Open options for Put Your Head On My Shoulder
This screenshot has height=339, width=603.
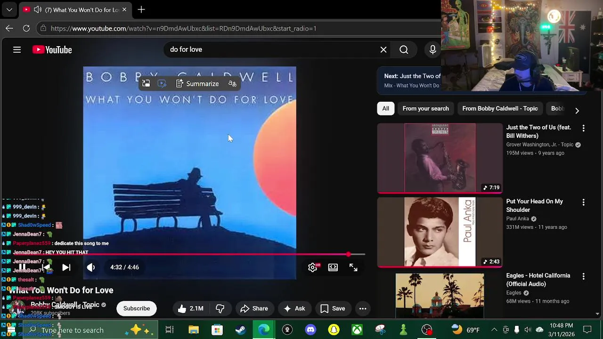click(x=583, y=202)
